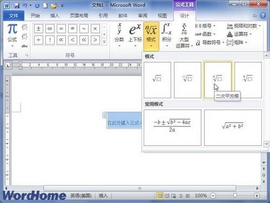Click the radical gallery scroll-up arrow

pyautogui.click(x=266, y=56)
